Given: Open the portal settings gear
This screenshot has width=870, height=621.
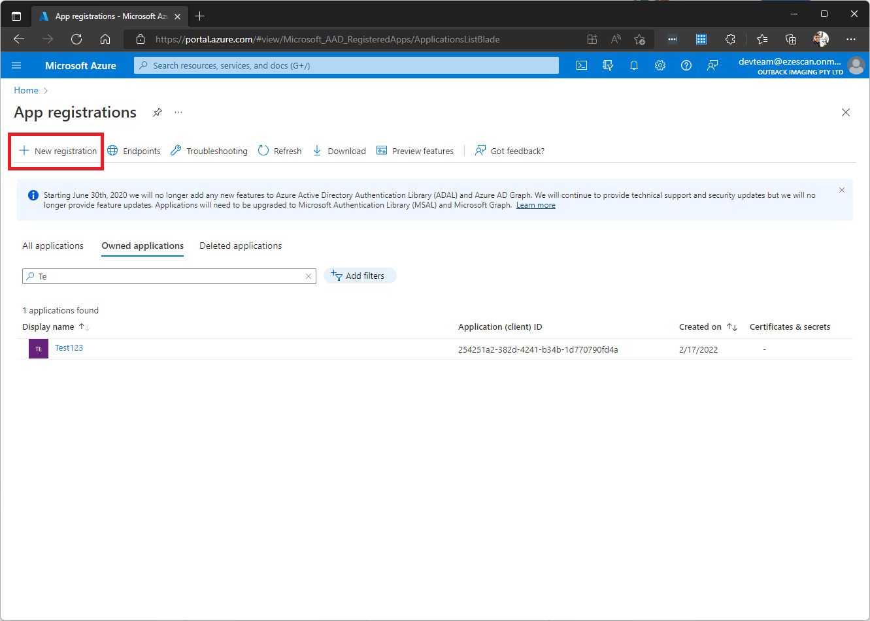Looking at the screenshot, I should (x=660, y=65).
